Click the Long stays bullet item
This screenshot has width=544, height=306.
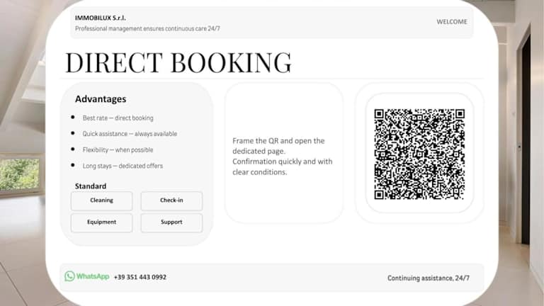[x=123, y=166]
